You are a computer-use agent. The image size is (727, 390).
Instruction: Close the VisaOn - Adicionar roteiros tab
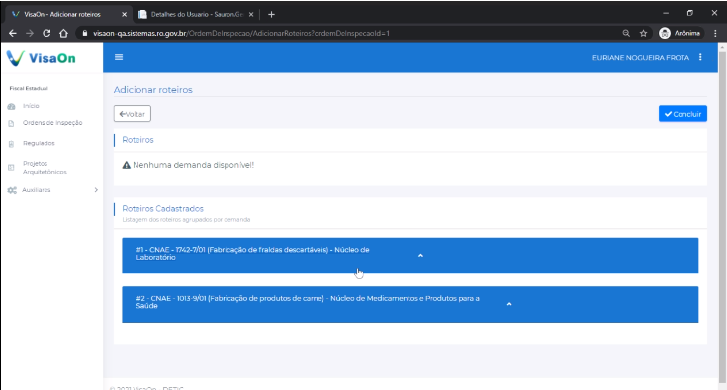click(124, 15)
